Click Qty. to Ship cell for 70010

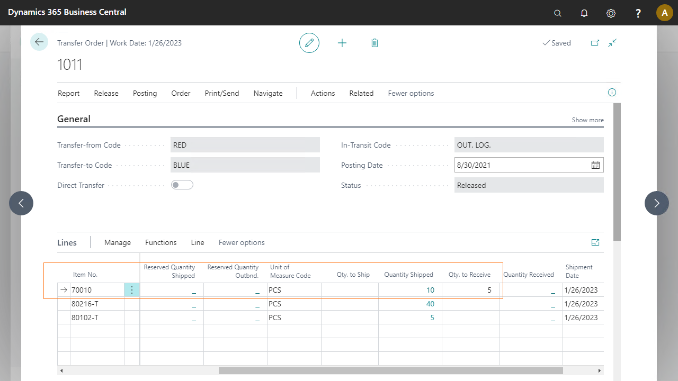(x=350, y=290)
